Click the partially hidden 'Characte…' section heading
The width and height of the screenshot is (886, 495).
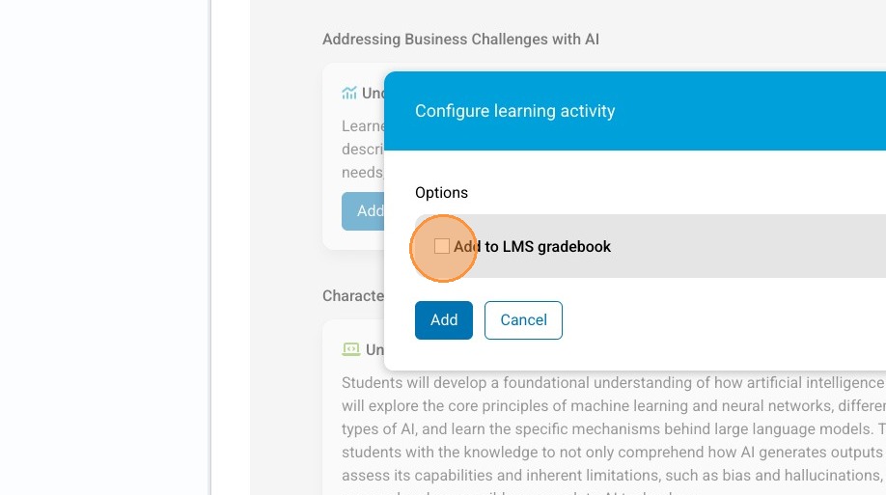pyautogui.click(x=353, y=296)
